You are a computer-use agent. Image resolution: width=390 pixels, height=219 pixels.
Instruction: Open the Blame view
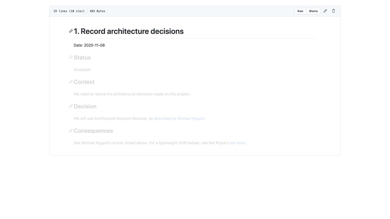click(313, 11)
